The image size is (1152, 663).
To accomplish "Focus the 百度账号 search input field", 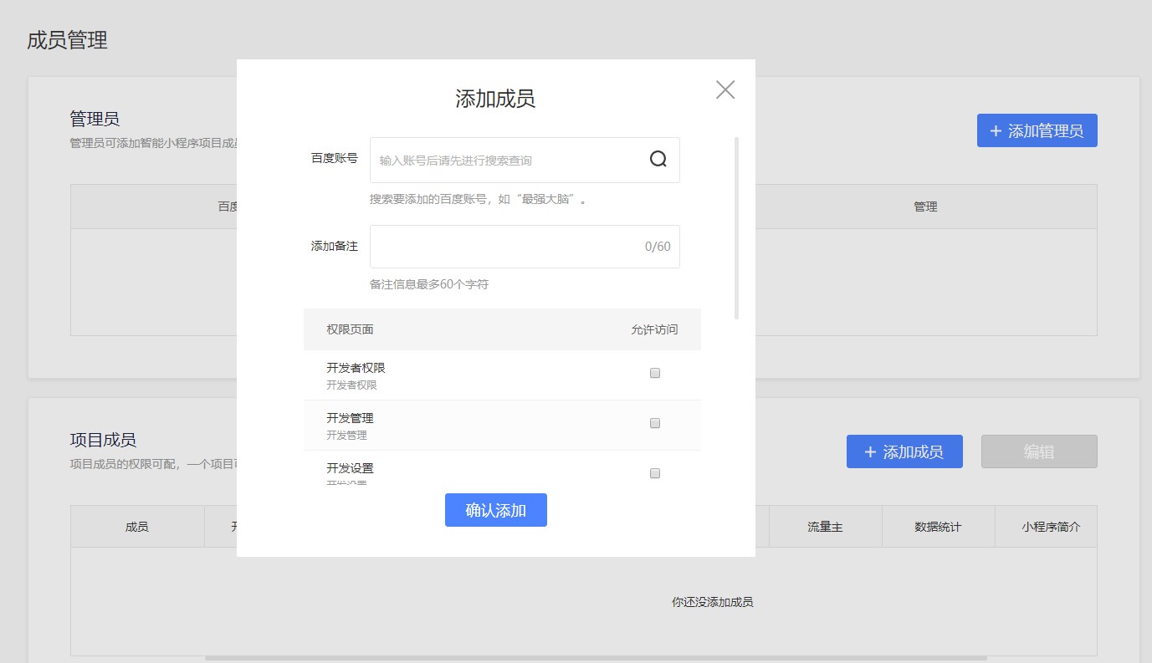I will pyautogui.click(x=525, y=160).
